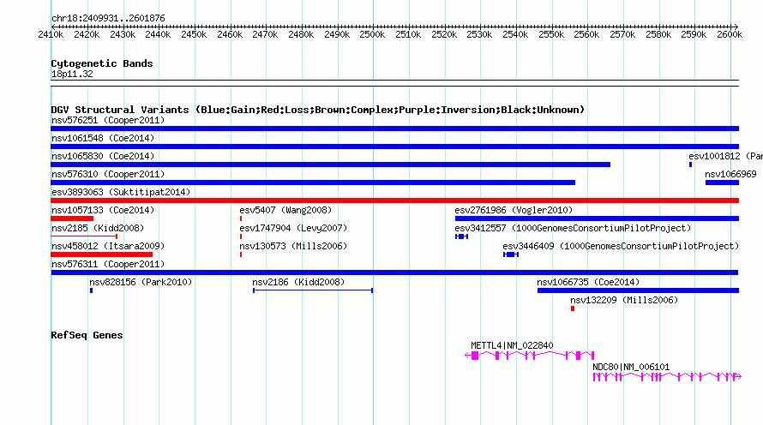Select the NDC80 magenta gene glyph
This screenshot has width=763, height=425.
667,377
